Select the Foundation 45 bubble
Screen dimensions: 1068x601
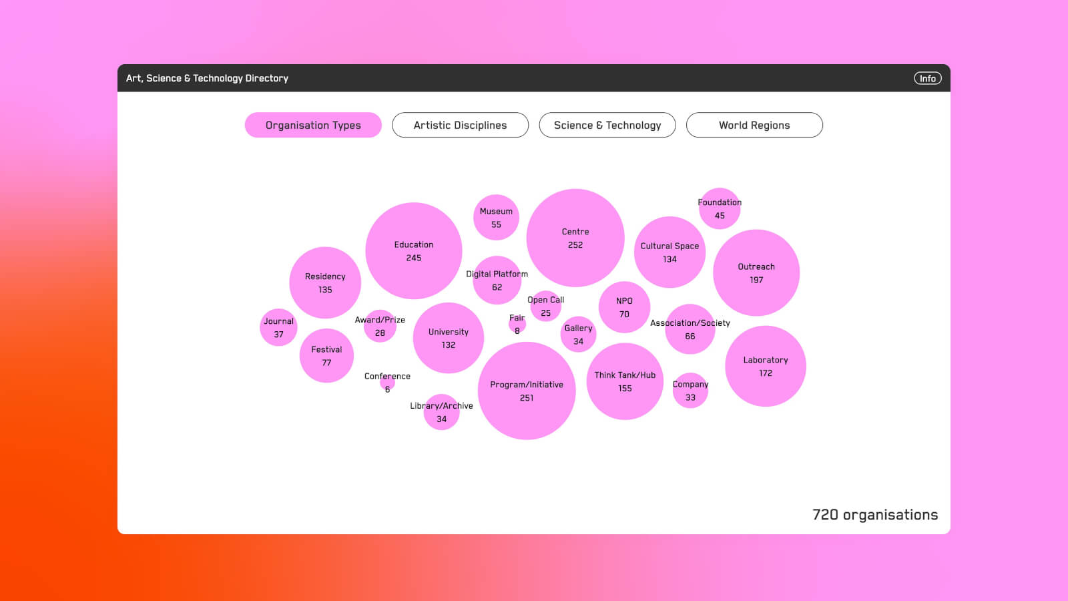pyautogui.click(x=720, y=208)
